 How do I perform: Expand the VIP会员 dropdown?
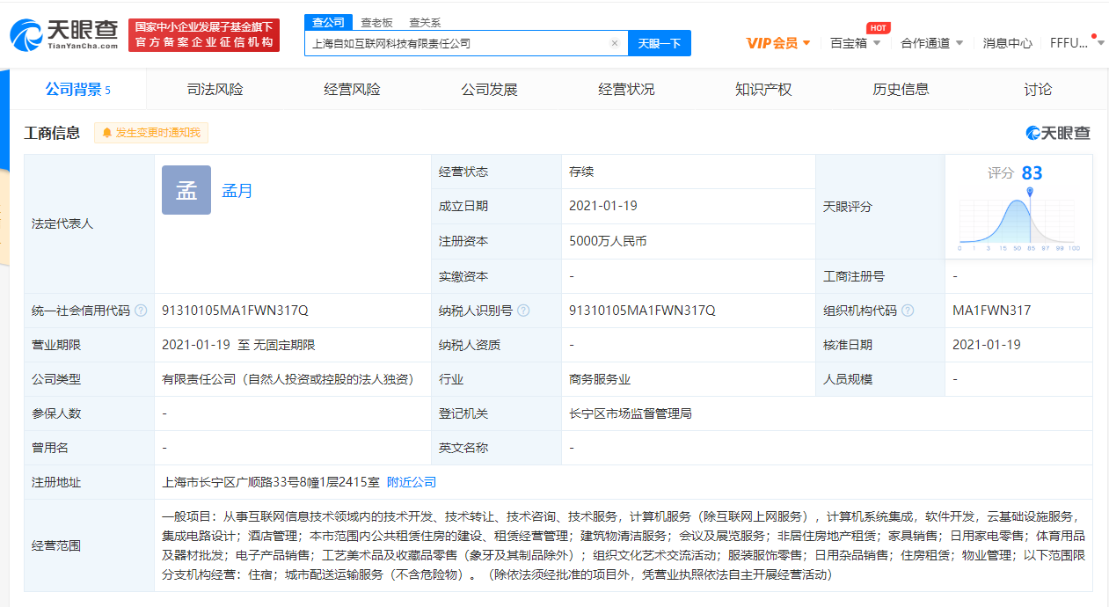(778, 43)
